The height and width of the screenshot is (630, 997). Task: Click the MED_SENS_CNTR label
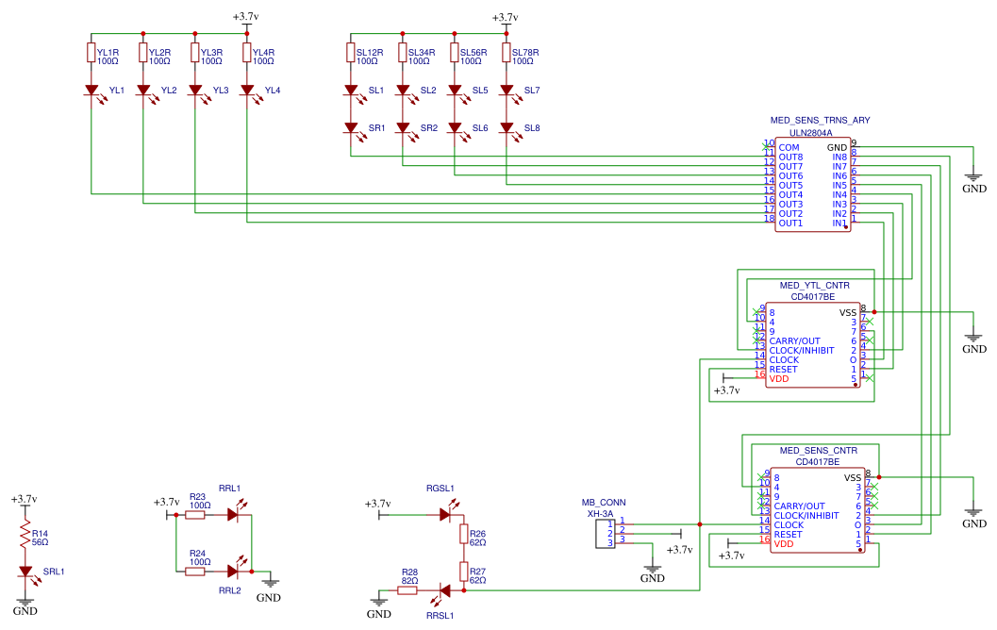[819, 451]
